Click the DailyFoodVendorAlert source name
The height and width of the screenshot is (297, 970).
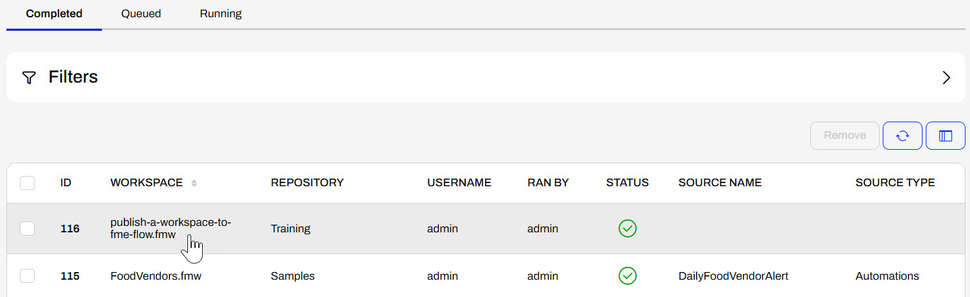pyautogui.click(x=733, y=276)
